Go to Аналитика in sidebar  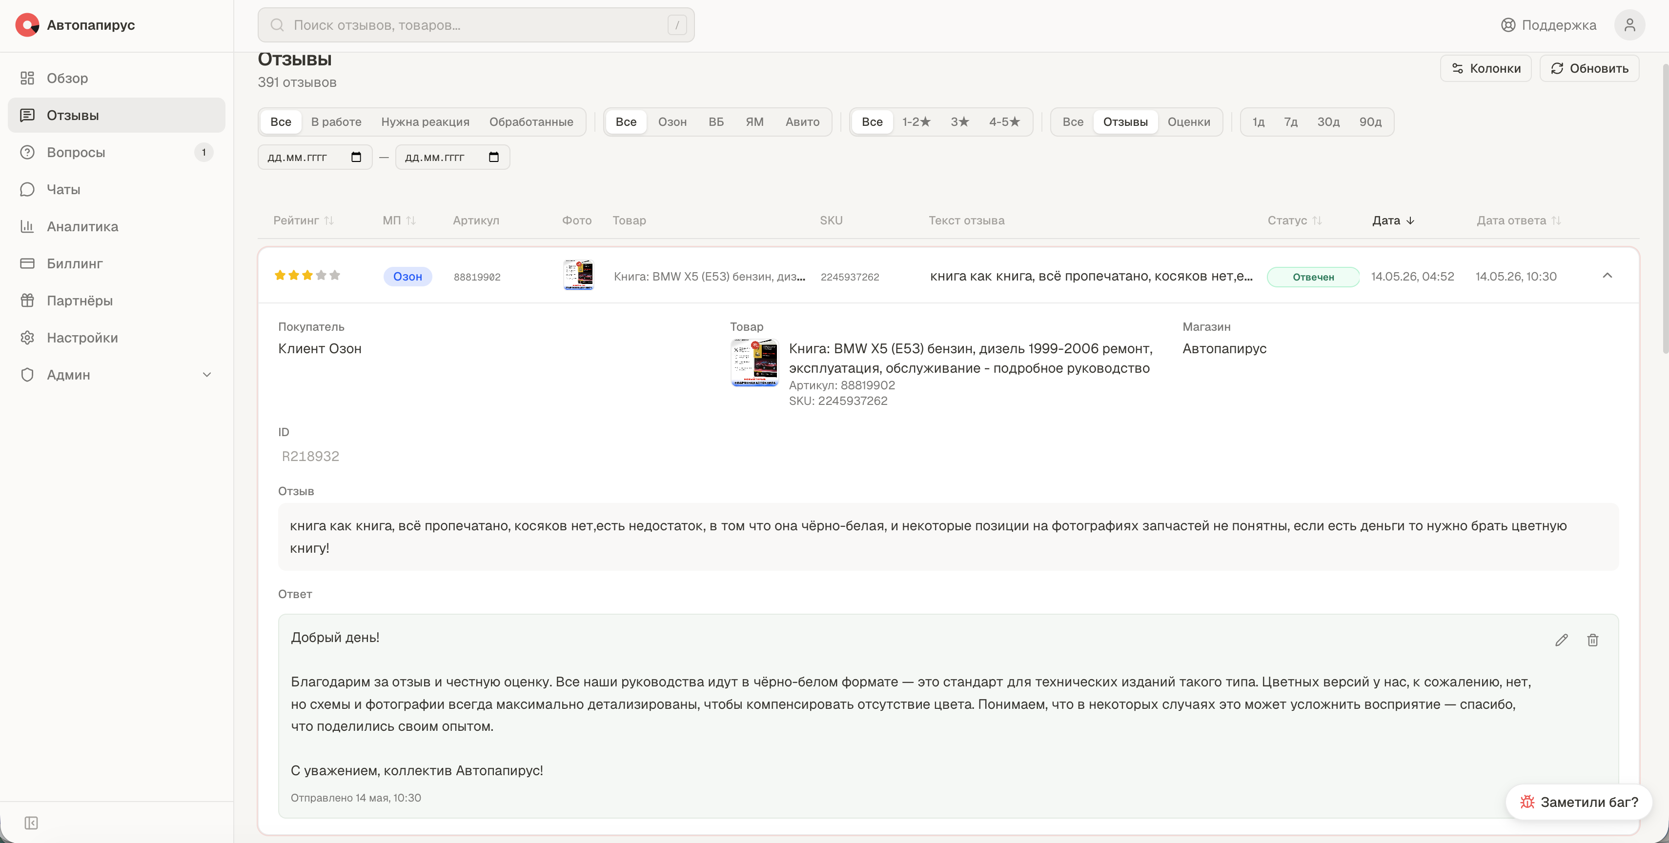tap(117, 226)
